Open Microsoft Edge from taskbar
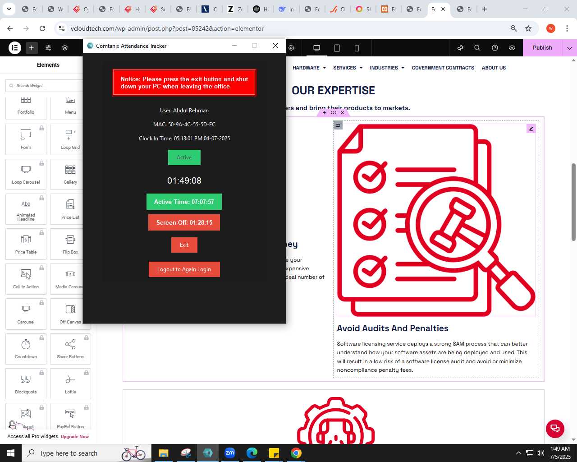577x462 pixels. [252, 453]
